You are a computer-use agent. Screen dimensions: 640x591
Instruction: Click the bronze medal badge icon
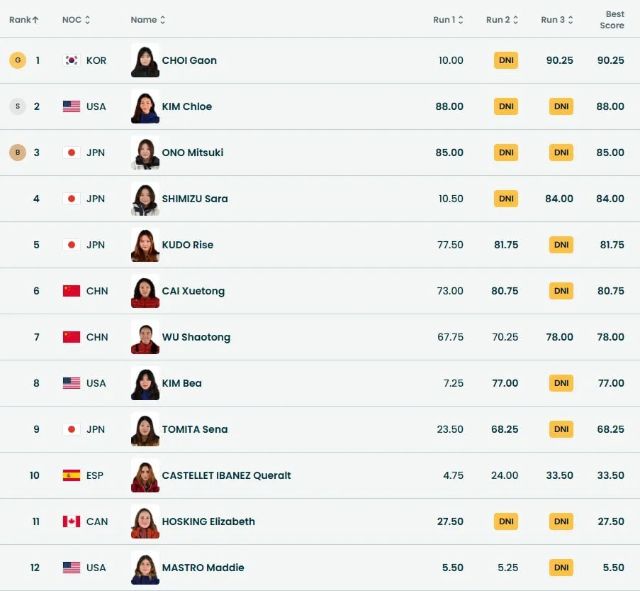[x=17, y=153]
